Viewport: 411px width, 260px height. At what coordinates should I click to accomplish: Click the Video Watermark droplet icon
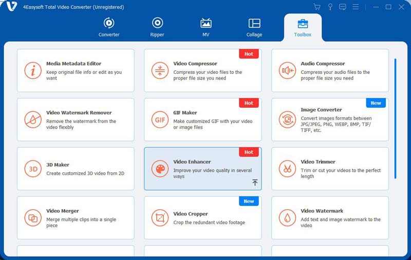point(287,218)
